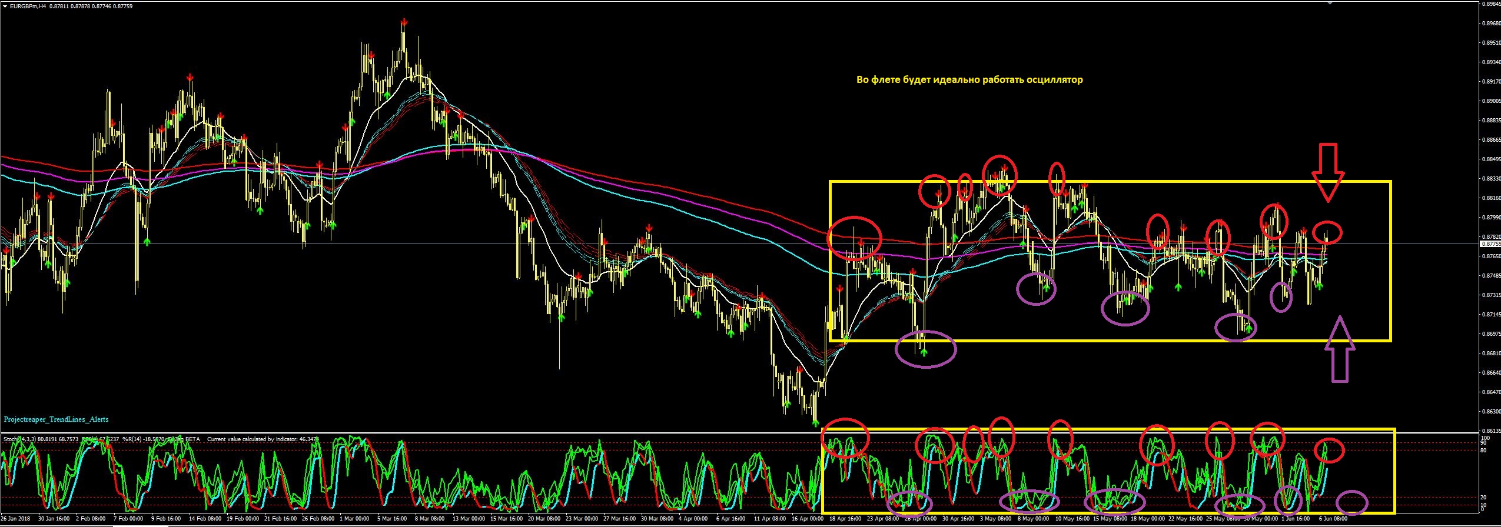The image size is (1501, 527).
Task: Click the 3 May 08:00 time label
Action: coord(996,519)
